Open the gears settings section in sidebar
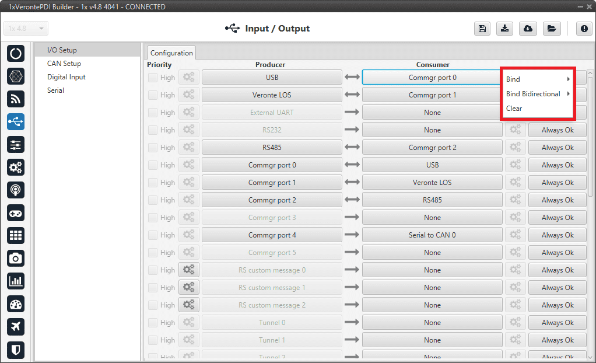 click(x=16, y=167)
